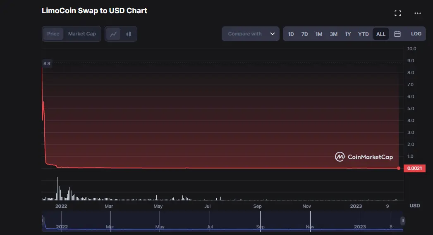This screenshot has width=433, height=235.
Task: Click the Sep marker in range navigator
Action: pos(260,227)
